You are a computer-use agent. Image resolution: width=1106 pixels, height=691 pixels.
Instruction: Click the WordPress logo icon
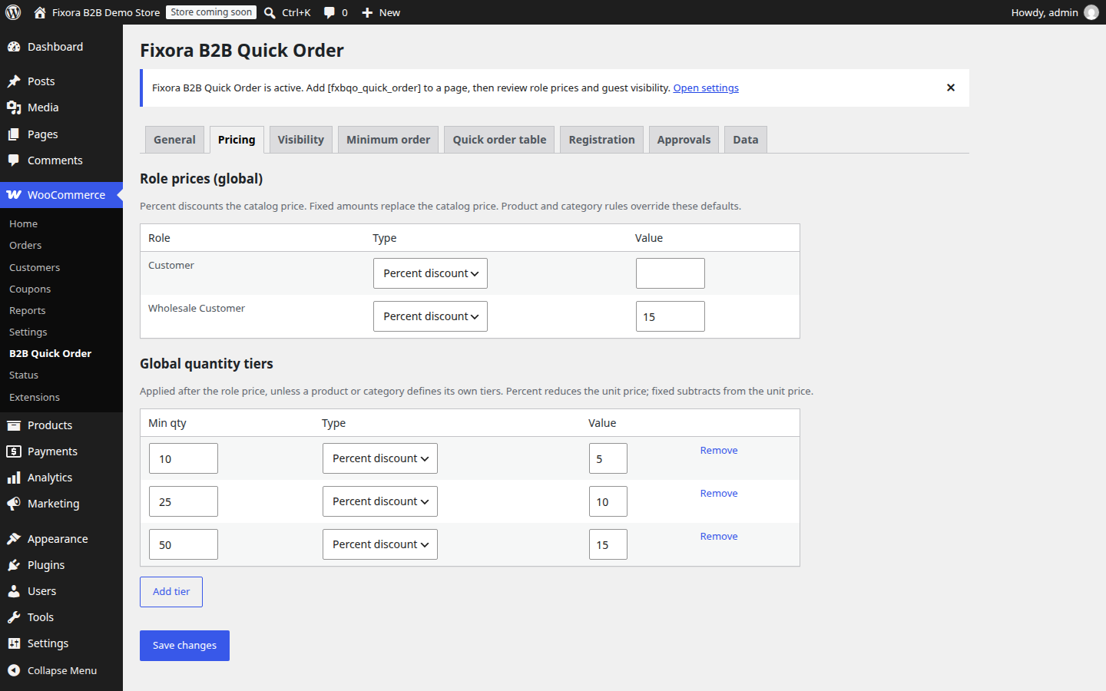point(13,12)
